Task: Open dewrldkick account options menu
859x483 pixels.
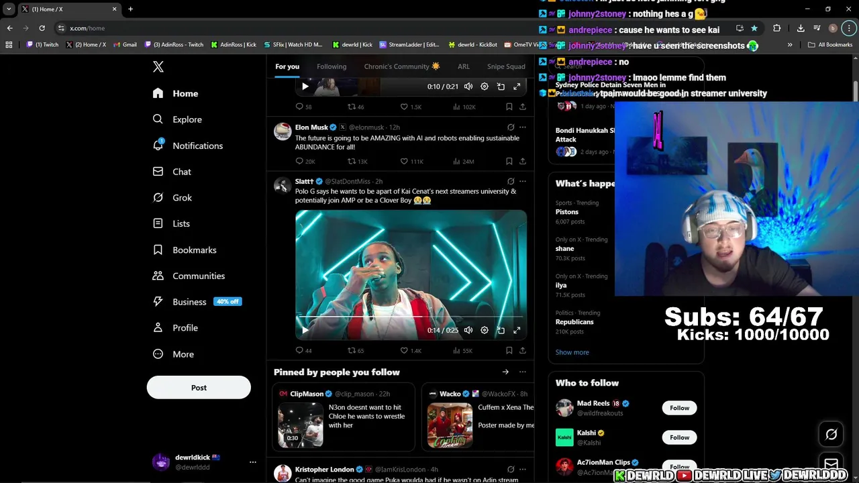Action: point(253,462)
